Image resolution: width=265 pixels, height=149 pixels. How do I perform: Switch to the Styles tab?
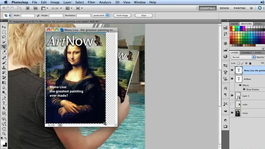click(258, 24)
